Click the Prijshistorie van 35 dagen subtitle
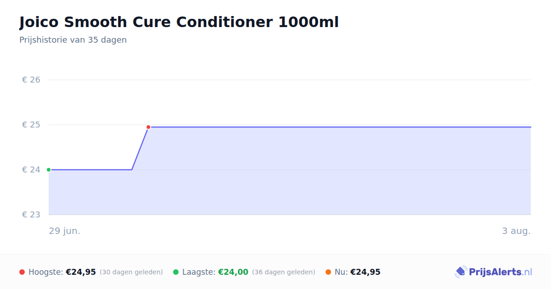This screenshot has height=289, width=551. coord(73,40)
